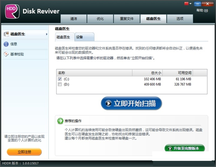Screen dimensions: 216x167
Task: Sort by the 总大小 column header
Action: click(x=147, y=73)
